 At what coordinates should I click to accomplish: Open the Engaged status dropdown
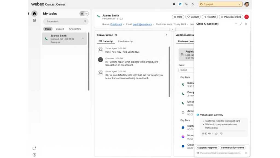[x=220, y=4]
